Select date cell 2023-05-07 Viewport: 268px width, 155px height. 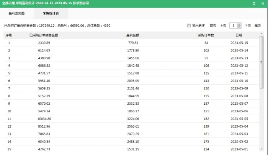239,104
